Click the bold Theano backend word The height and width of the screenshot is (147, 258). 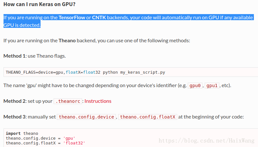coord(67,41)
